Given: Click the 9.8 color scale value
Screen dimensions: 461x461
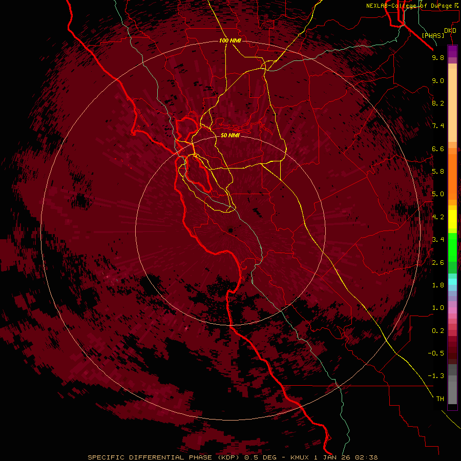Looking at the screenshot, I should (438, 57).
